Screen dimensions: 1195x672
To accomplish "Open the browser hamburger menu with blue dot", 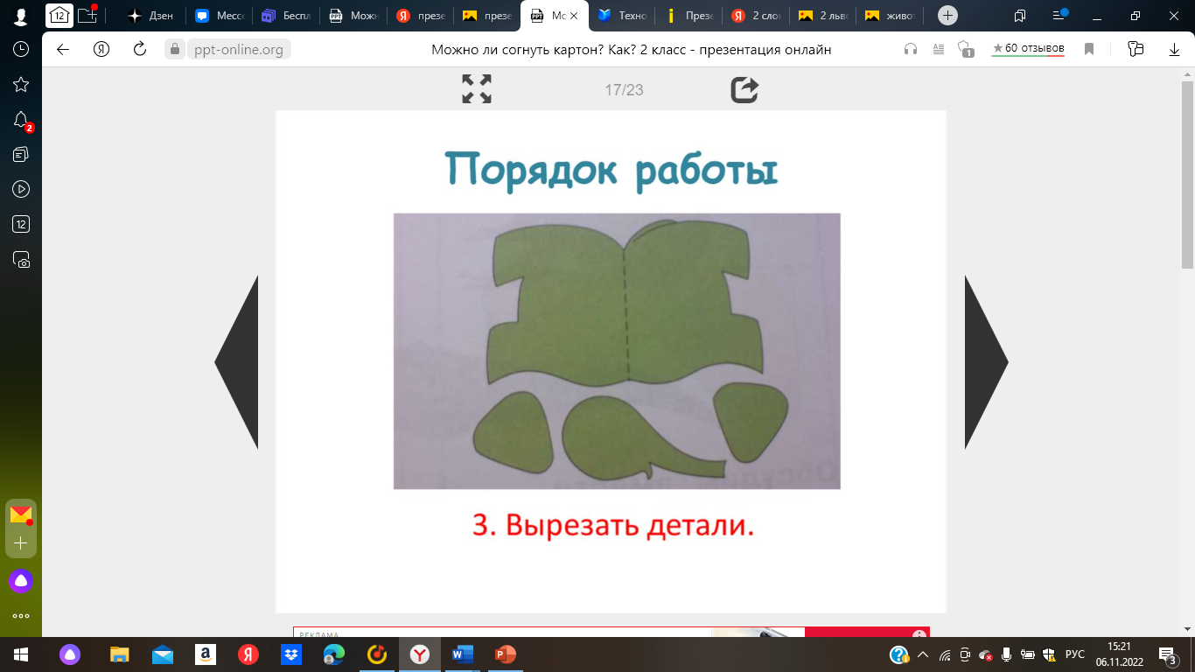I will 1059,15.
